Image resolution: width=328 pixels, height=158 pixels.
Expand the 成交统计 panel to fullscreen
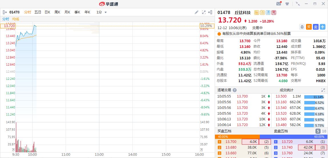point(323,90)
